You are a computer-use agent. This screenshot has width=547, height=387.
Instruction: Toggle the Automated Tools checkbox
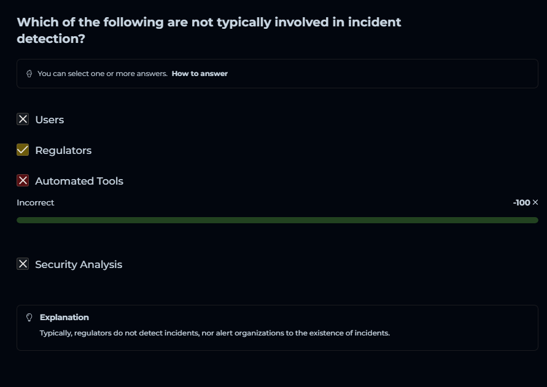pos(23,180)
